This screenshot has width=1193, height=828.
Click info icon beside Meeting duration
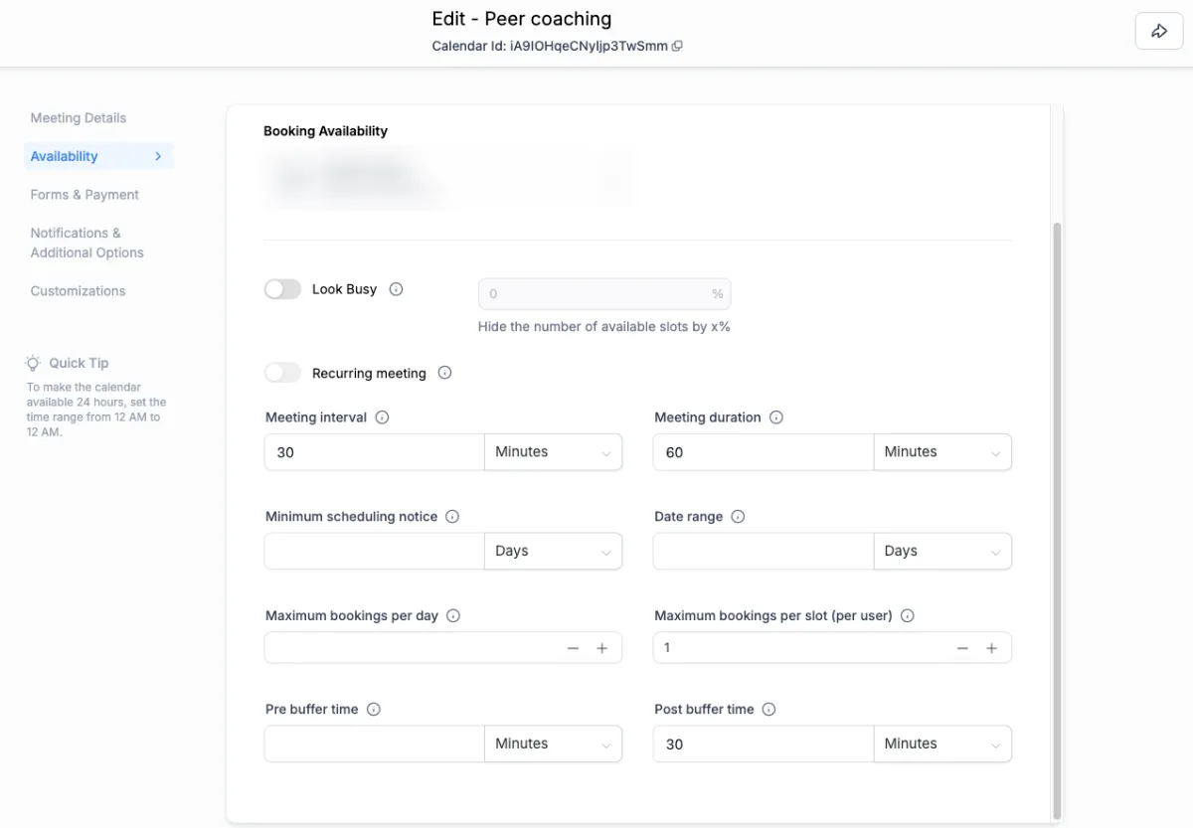click(x=776, y=417)
